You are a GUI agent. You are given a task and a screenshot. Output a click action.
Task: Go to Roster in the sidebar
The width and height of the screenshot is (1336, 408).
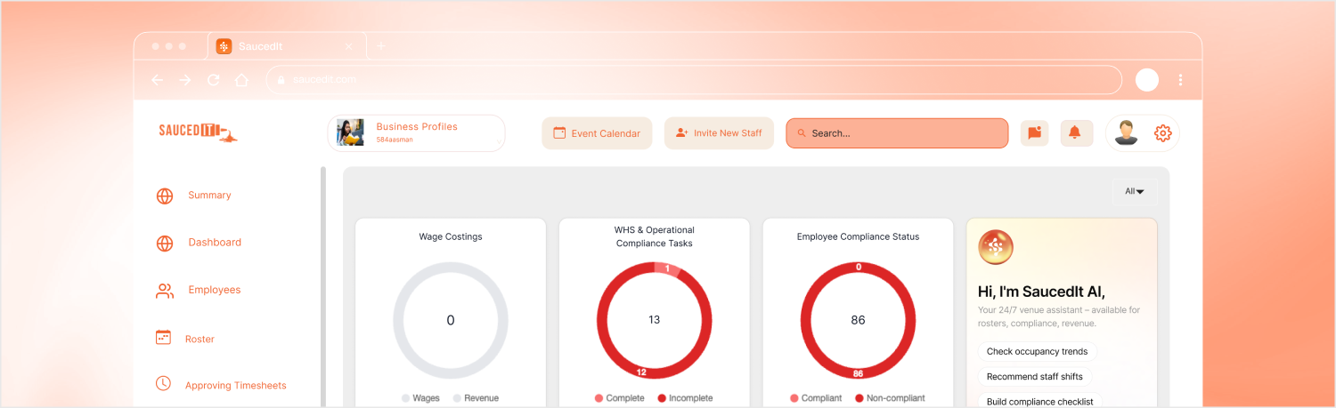(200, 339)
